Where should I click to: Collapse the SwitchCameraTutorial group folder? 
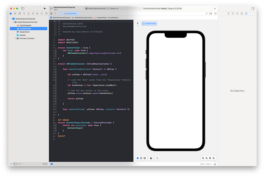13,22
